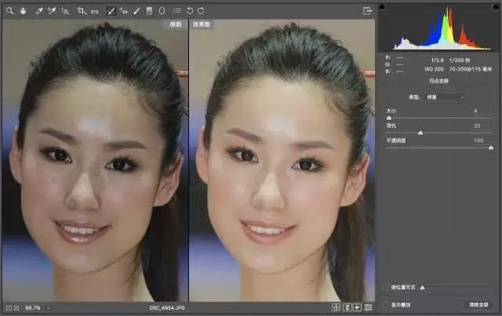
Task: Click the 原图 (Before) label
Action: [176, 24]
